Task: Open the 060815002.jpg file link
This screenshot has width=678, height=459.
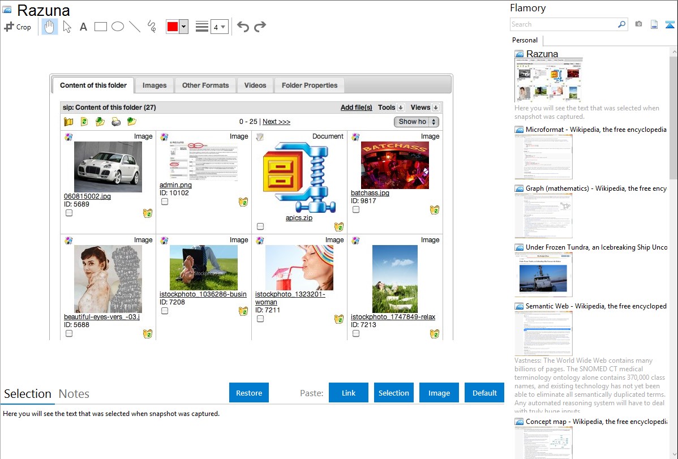Action: [87, 196]
